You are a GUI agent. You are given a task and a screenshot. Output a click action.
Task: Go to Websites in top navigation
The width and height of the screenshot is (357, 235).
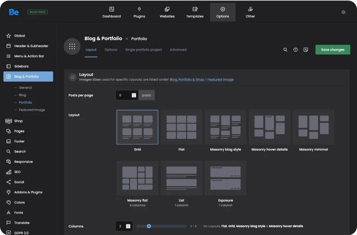167,12
